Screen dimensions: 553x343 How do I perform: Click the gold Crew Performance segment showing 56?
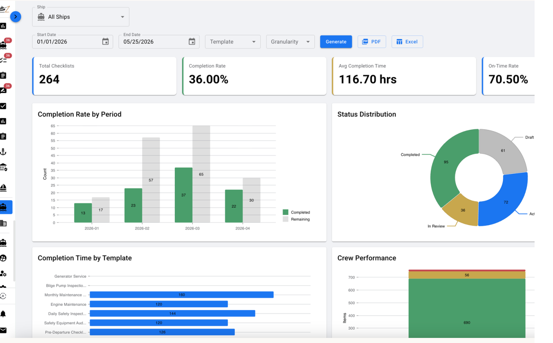467,275
